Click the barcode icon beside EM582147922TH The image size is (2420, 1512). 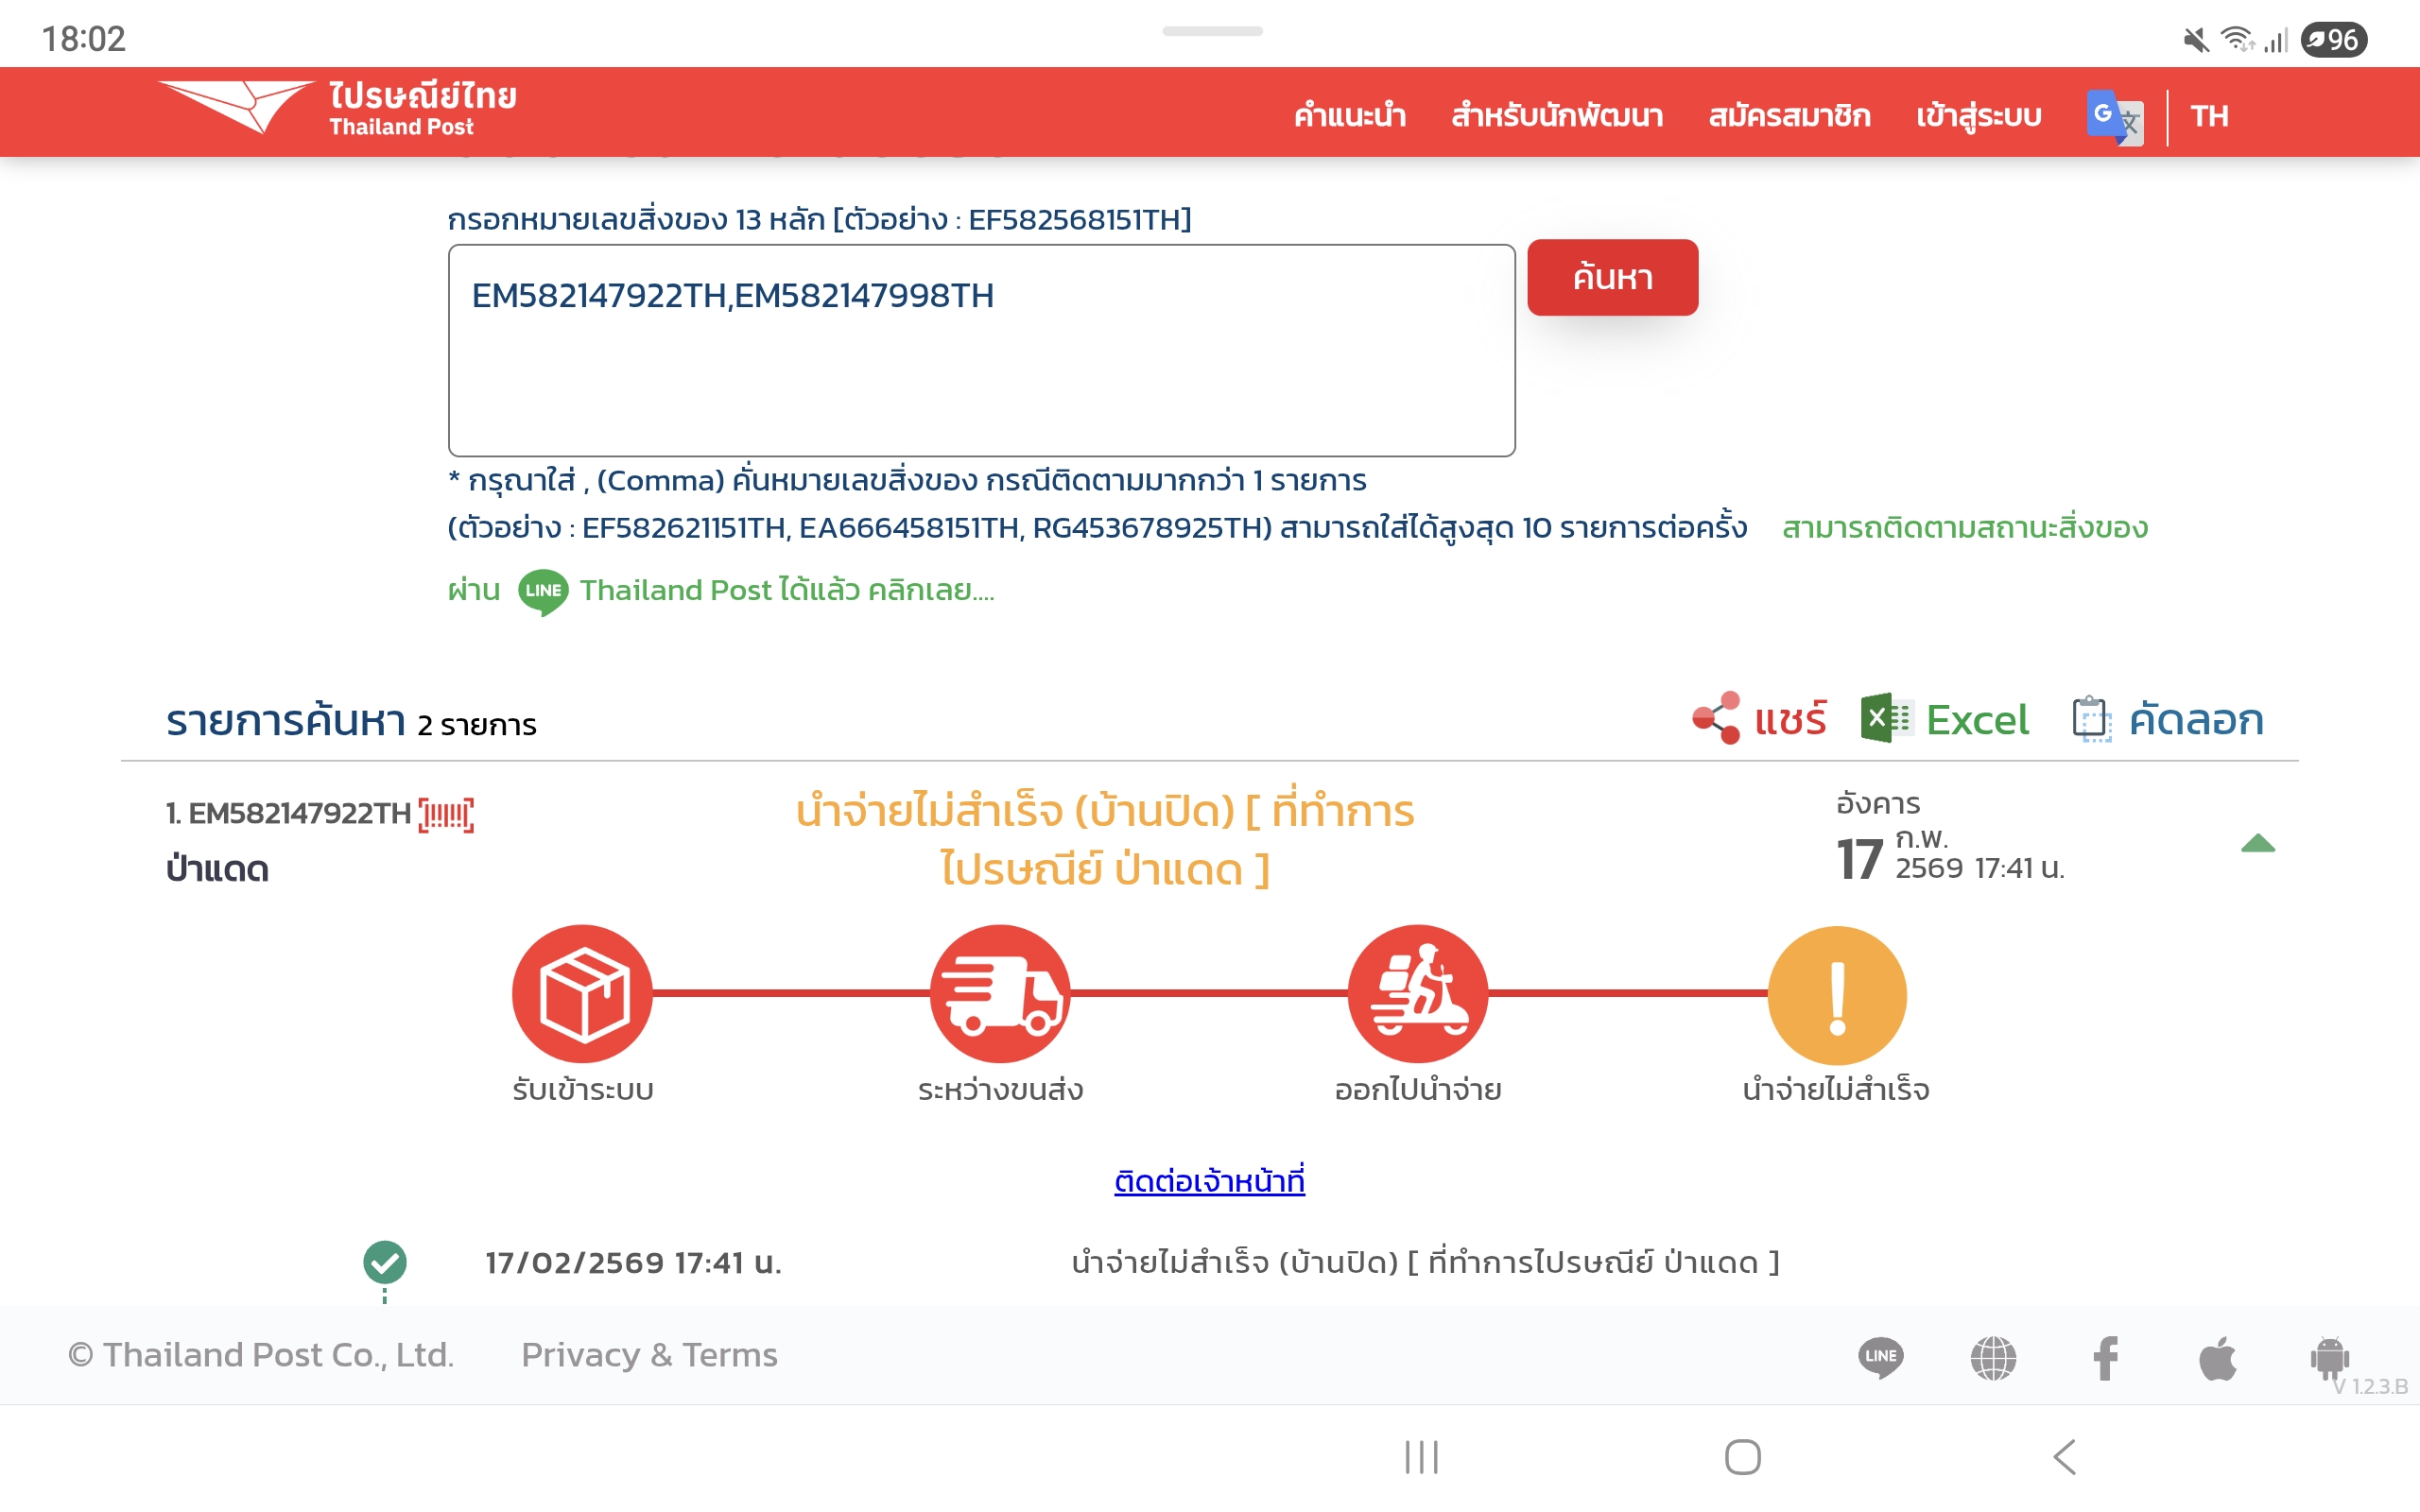pyautogui.click(x=446, y=815)
